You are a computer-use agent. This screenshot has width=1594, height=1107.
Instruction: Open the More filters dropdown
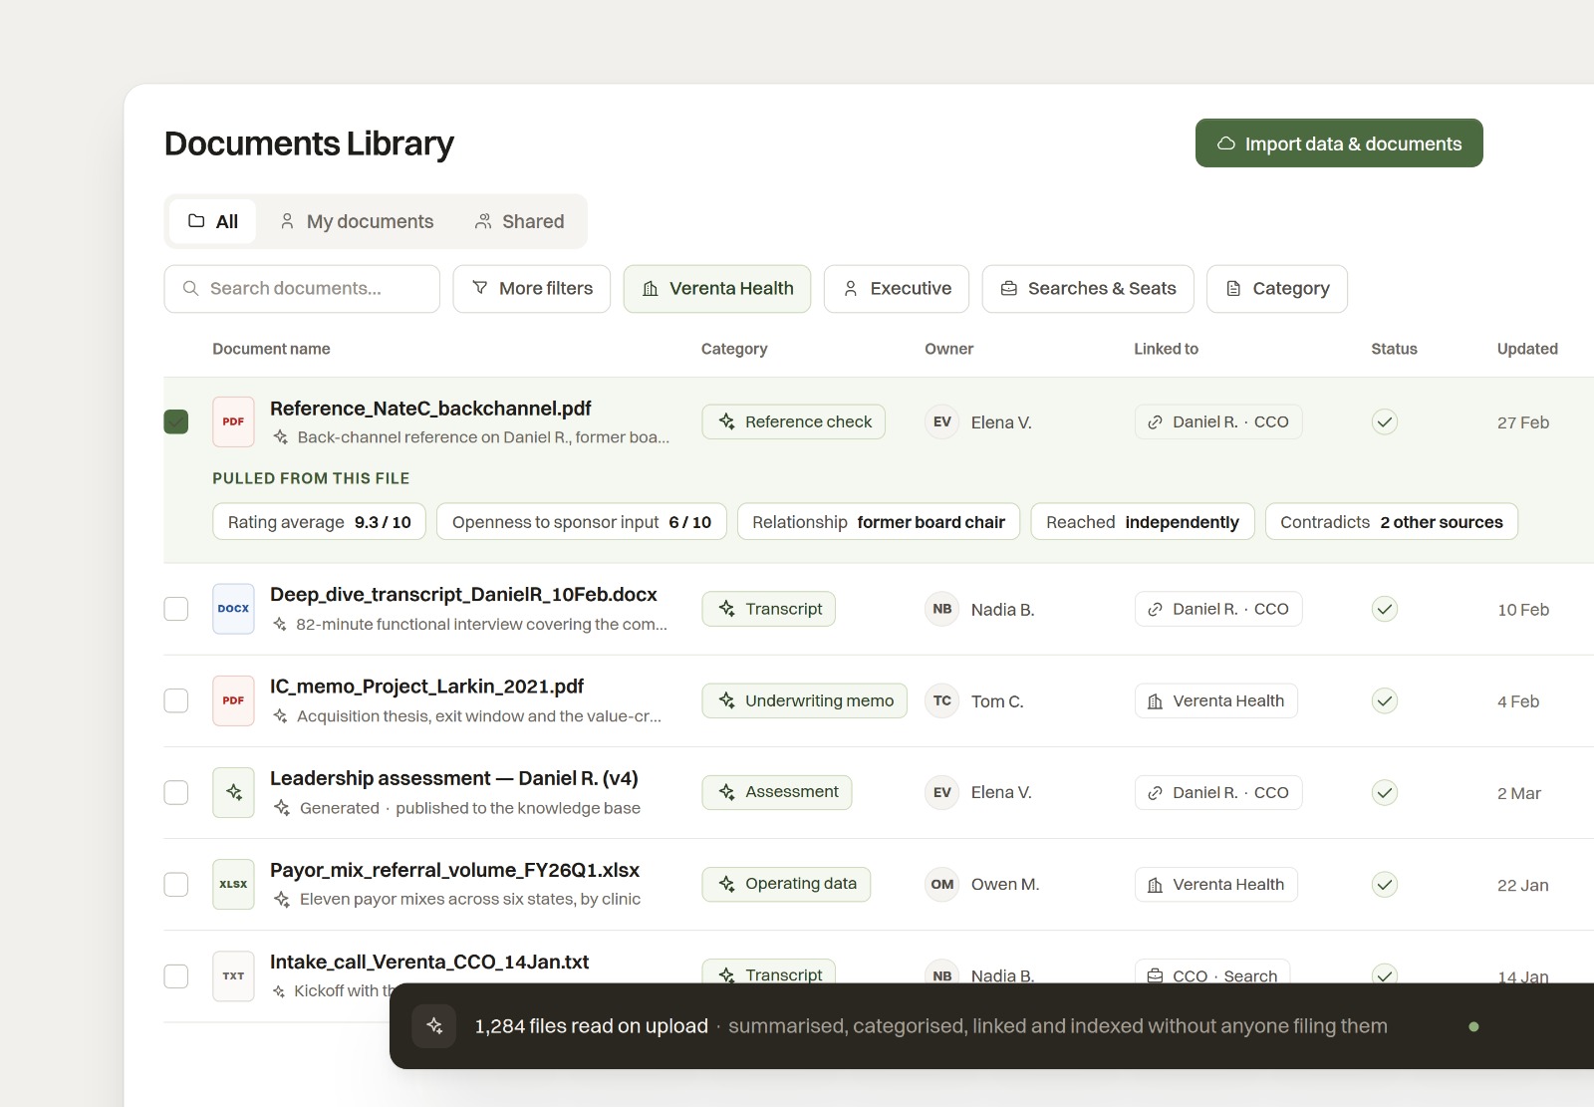tap(532, 289)
